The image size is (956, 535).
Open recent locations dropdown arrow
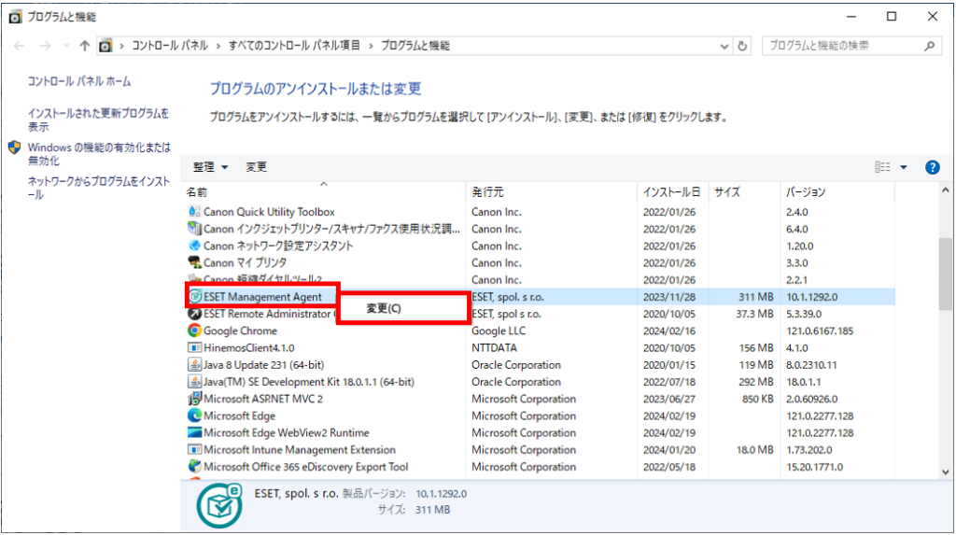pyautogui.click(x=66, y=46)
